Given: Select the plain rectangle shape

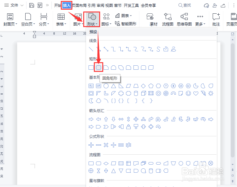Looking at the screenshot, I should (x=91, y=68).
